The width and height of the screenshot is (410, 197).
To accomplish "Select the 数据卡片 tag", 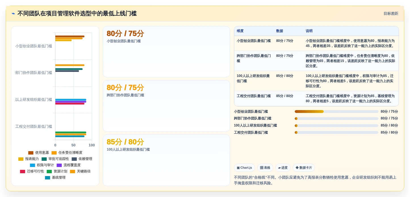I will pos(304,168).
